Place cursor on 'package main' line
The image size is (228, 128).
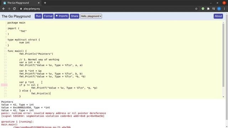pyautogui.click(x=16, y=23)
